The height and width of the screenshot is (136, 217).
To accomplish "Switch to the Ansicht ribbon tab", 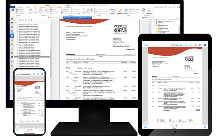I will click(x=28, y=7).
